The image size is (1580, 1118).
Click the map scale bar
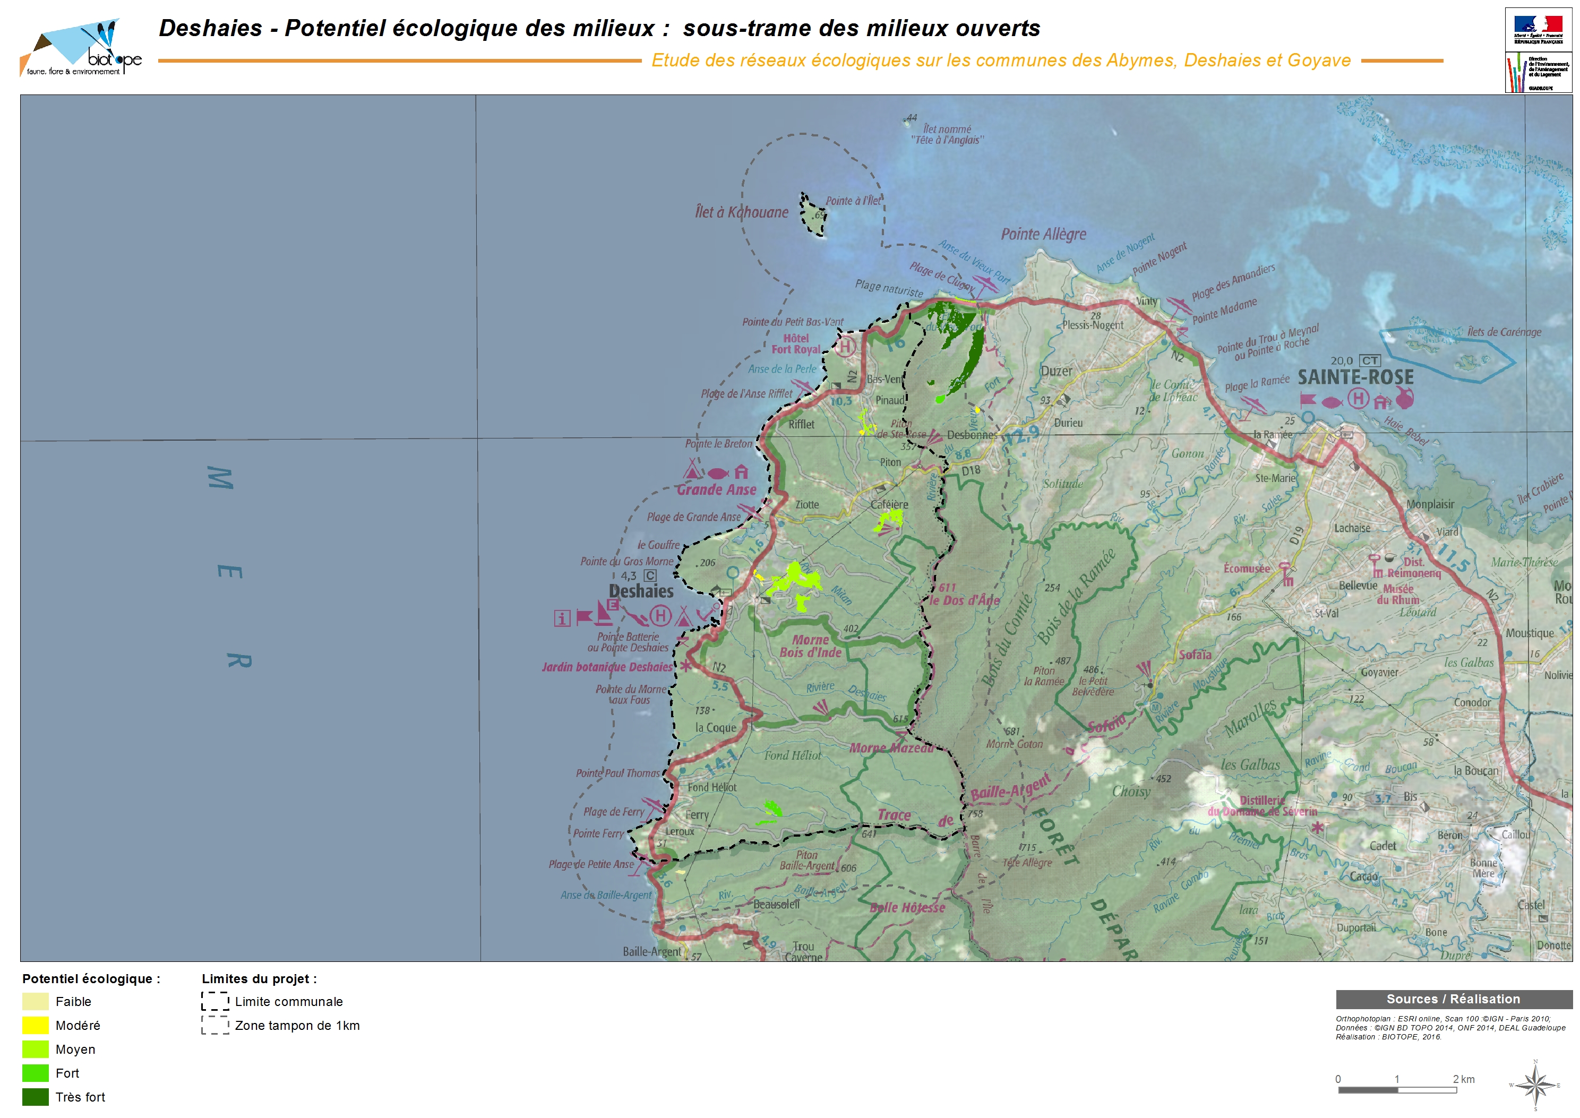(1396, 1090)
